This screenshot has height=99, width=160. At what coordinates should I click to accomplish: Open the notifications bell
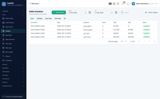[123, 4]
